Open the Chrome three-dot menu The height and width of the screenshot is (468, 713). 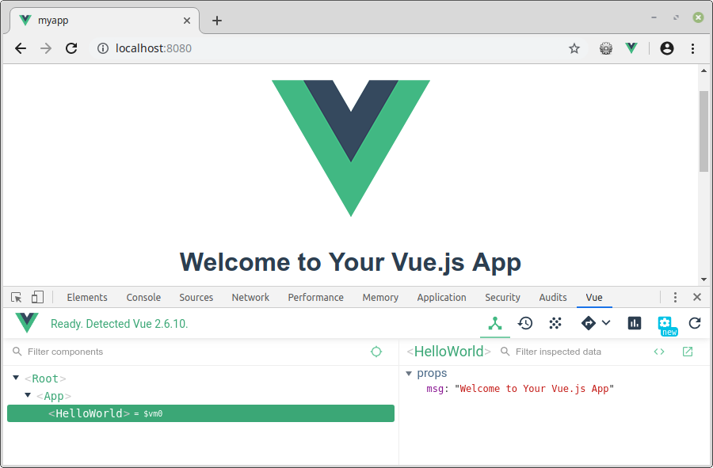[x=692, y=48]
